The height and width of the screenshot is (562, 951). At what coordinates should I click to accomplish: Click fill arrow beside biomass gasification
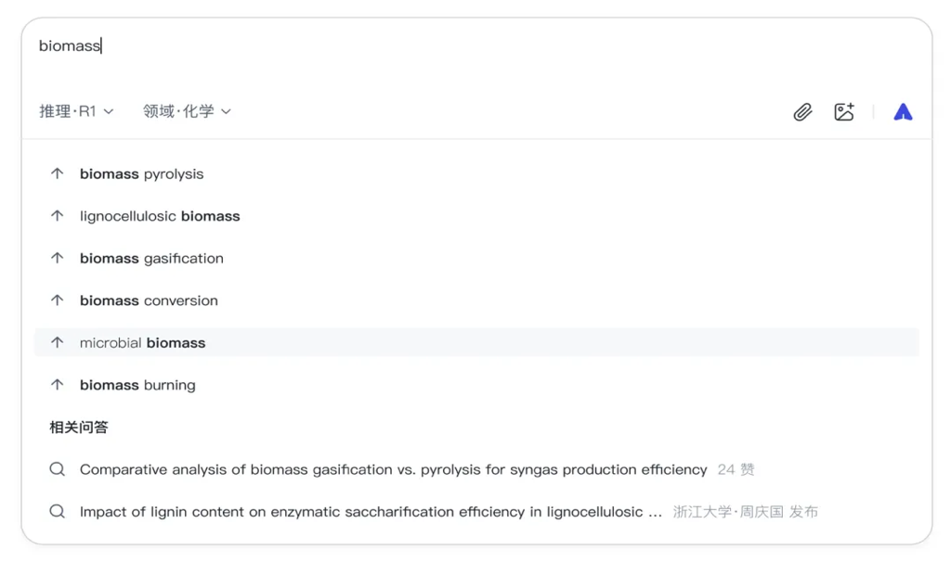point(57,259)
